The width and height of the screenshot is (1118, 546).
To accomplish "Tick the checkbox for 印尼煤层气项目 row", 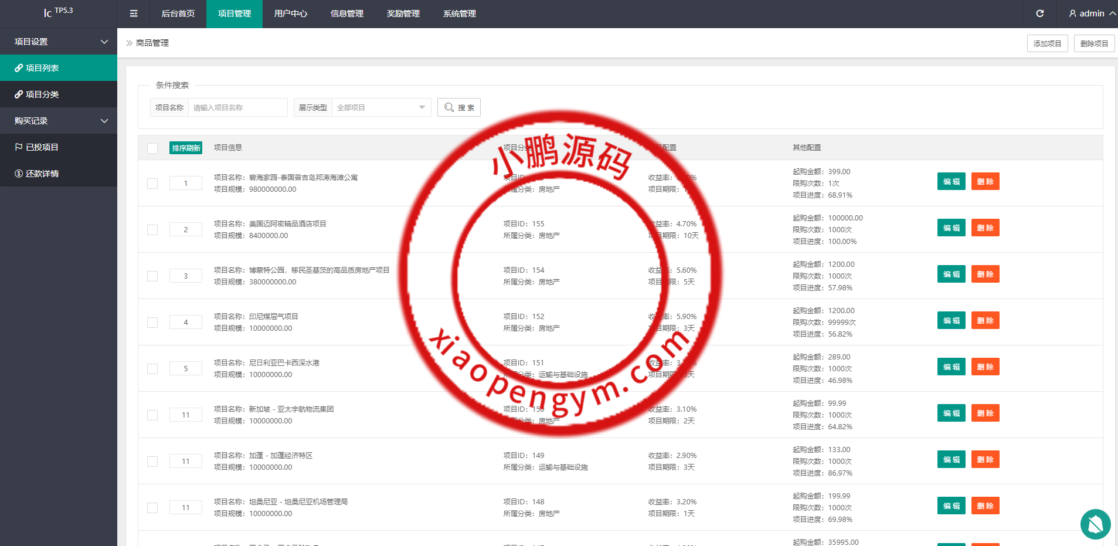I will tap(152, 323).
